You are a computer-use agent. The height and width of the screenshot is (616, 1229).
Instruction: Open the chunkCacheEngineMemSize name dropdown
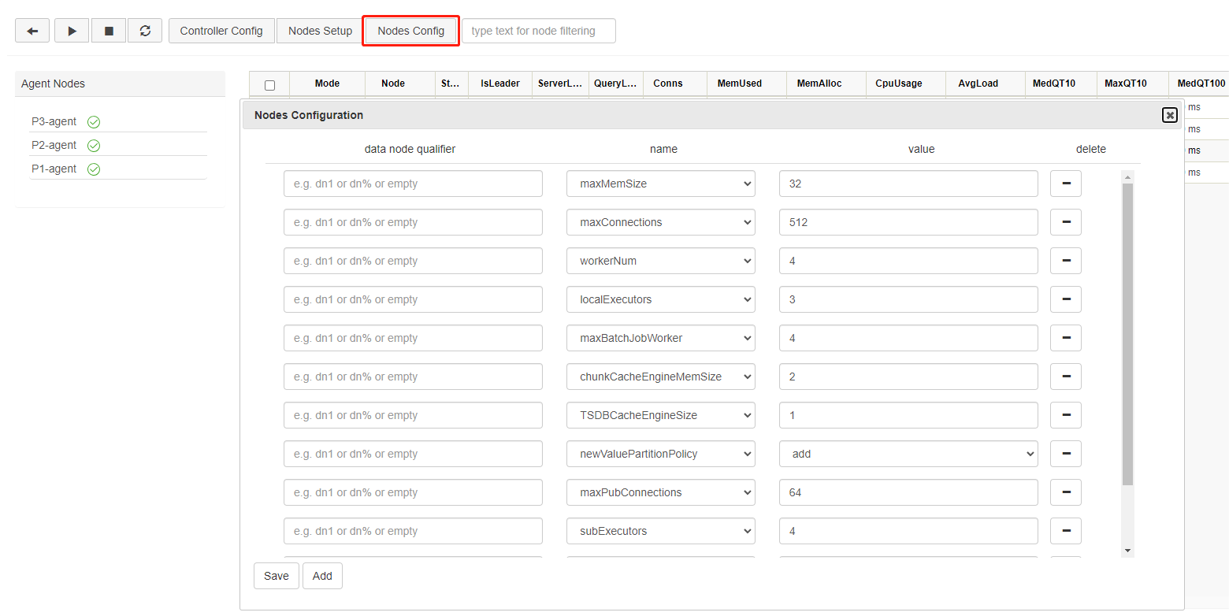pyautogui.click(x=660, y=377)
